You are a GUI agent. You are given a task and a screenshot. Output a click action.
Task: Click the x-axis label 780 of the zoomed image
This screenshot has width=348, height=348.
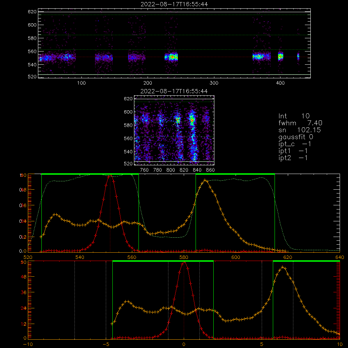click(158, 170)
